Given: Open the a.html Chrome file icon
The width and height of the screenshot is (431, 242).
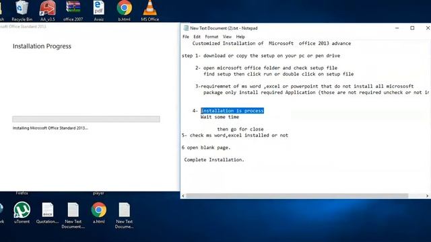Looking at the screenshot, I should tap(99, 212).
